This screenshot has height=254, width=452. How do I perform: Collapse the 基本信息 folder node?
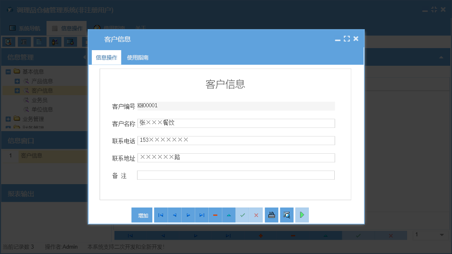click(8, 71)
